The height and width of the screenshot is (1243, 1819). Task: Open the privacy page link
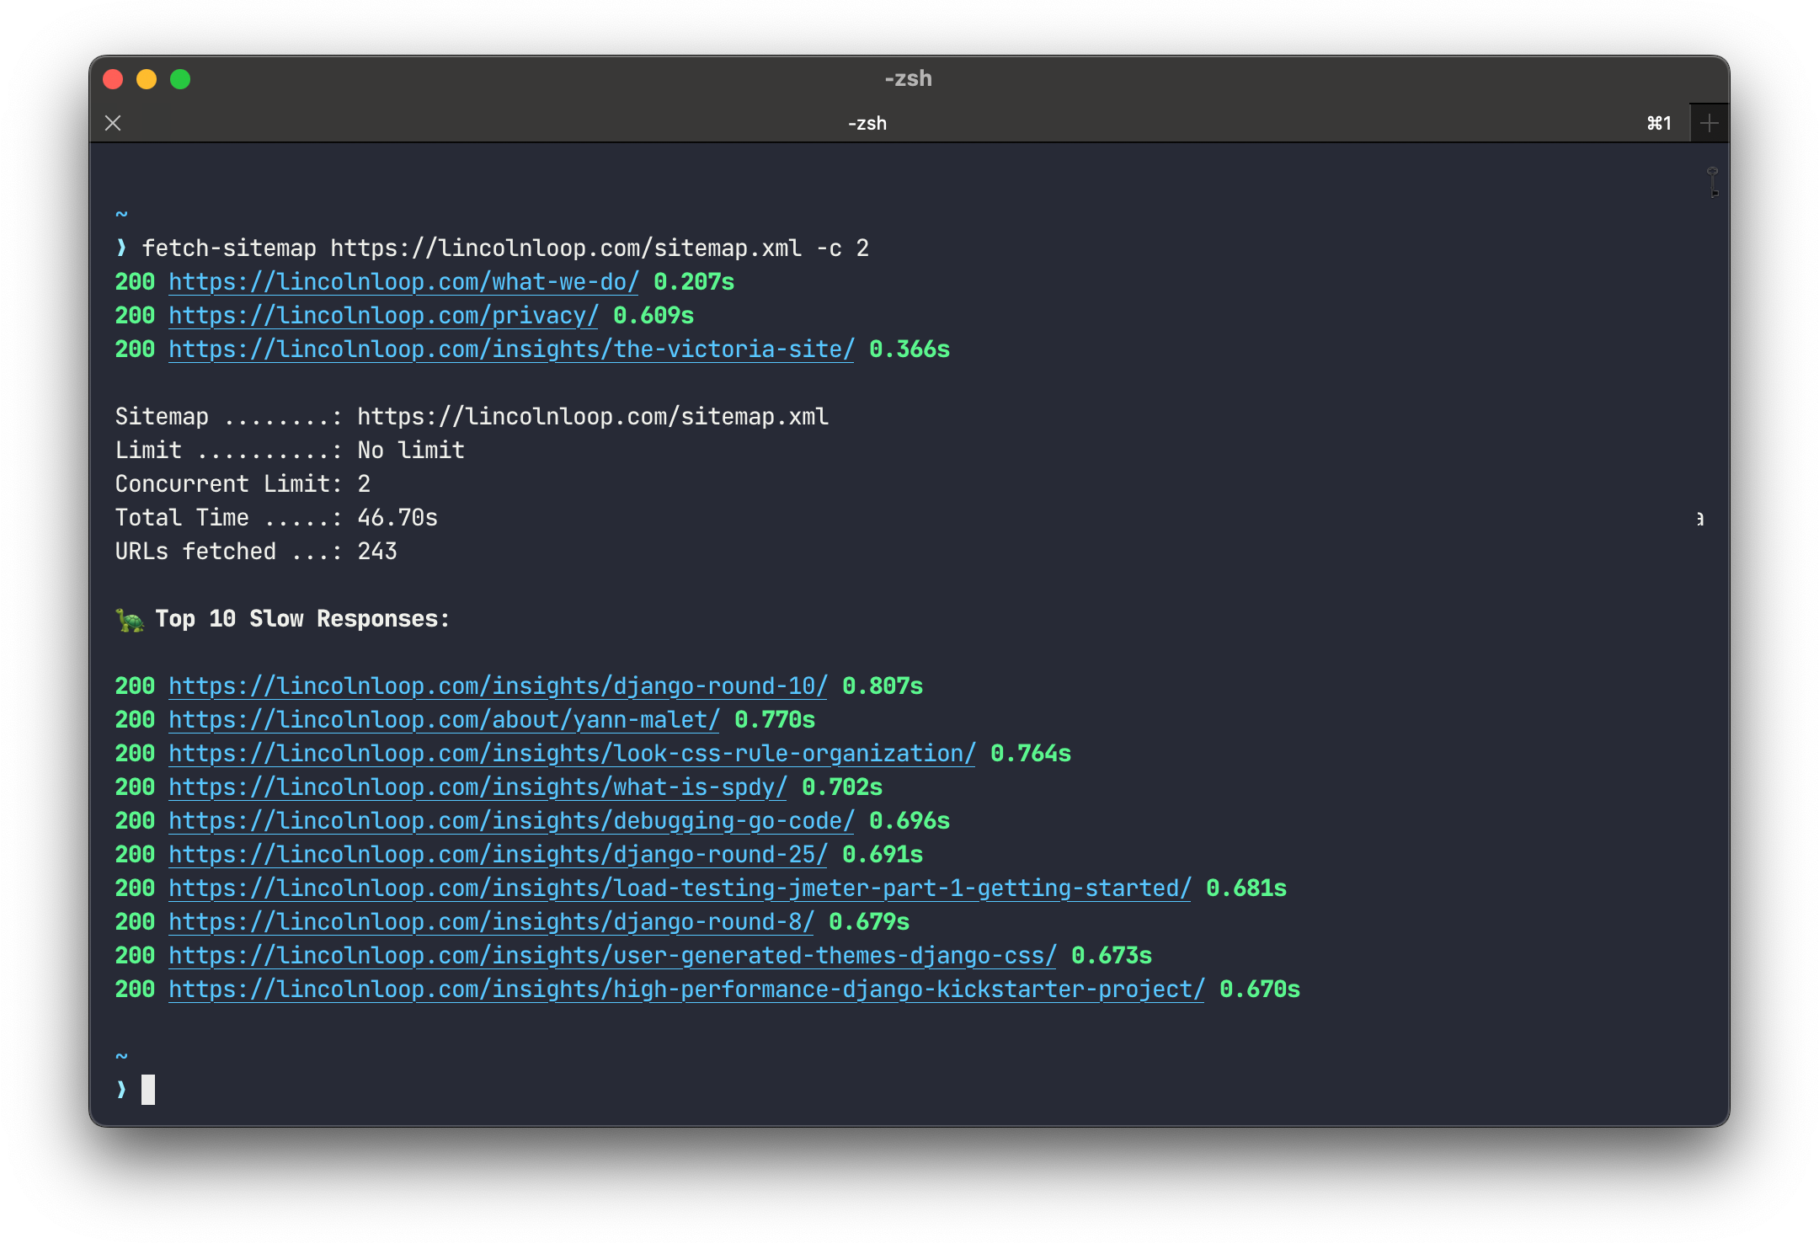(x=383, y=316)
